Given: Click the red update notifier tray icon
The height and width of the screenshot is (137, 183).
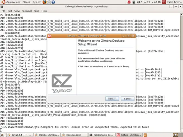Looking at the screenshot, I should click(x=129, y=2).
